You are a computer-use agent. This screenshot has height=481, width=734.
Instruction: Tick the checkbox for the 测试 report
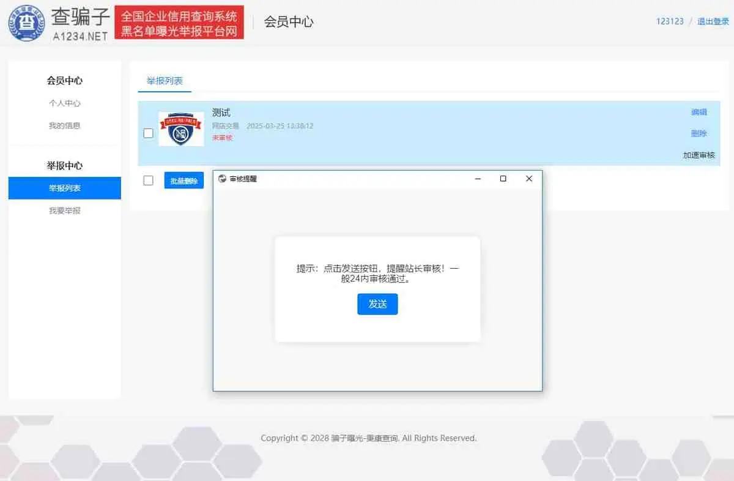coord(148,133)
